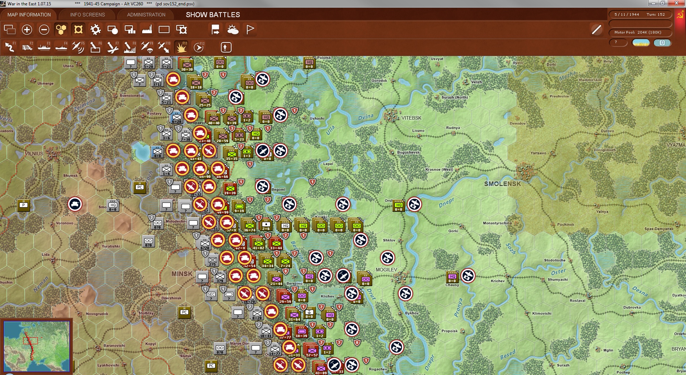The image size is (686, 375).
Task: Click the pennant flag toolbar icon
Action: [250, 30]
